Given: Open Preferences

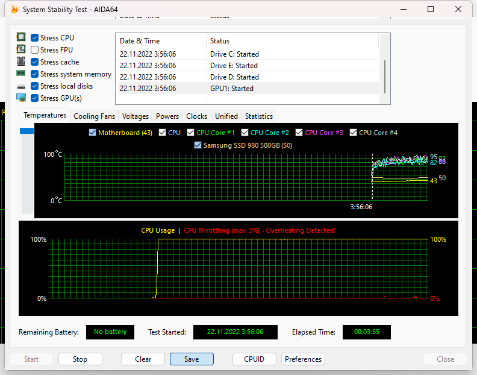Looking at the screenshot, I should [x=304, y=359].
